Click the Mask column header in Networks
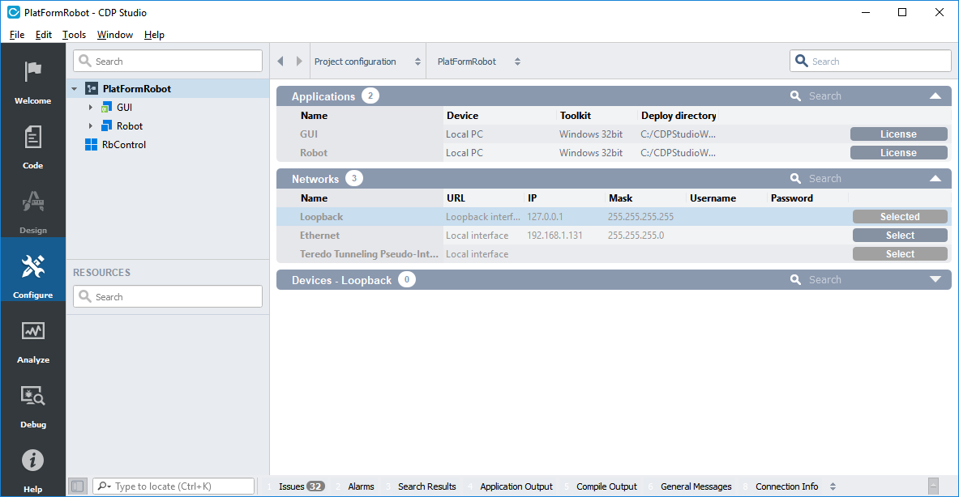 coord(621,198)
